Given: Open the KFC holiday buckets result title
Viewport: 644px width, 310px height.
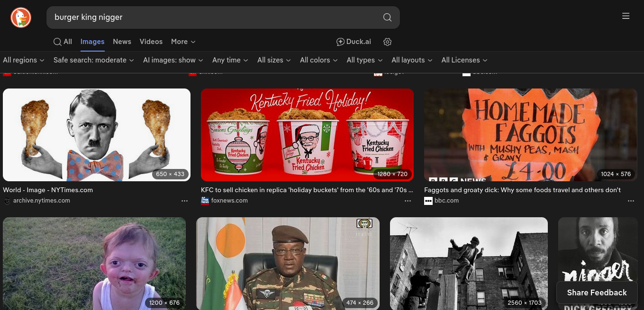Looking at the screenshot, I should click(307, 190).
